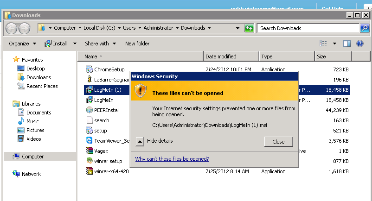Select the LogMeIn installer icon
Viewport: 372px width, 201px height.
[89, 100]
